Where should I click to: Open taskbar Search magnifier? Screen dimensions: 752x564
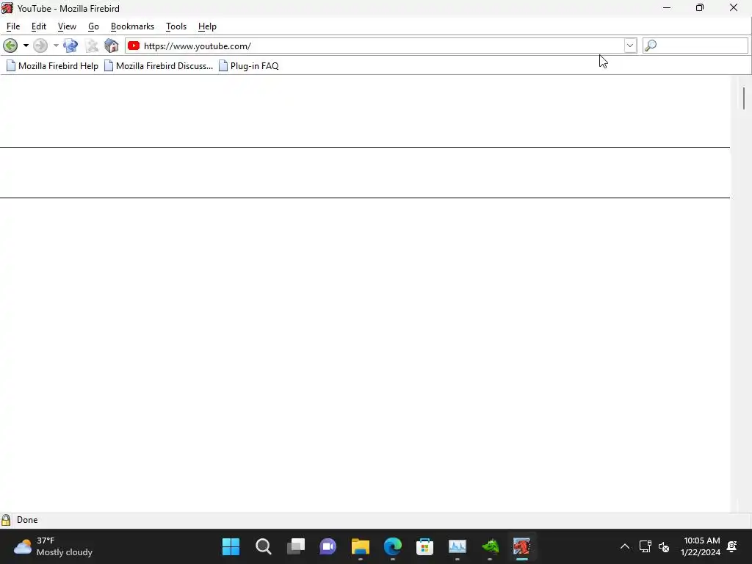pyautogui.click(x=264, y=546)
